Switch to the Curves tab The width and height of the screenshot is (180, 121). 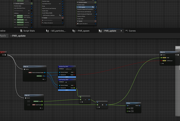(x=130, y=31)
